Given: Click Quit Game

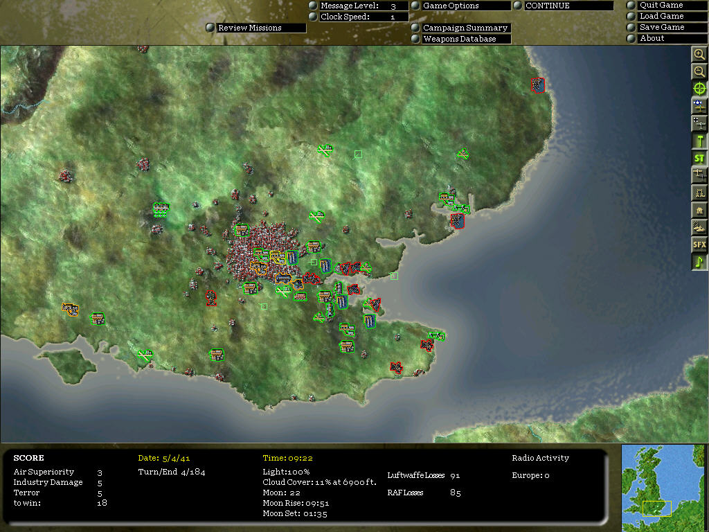Looking at the screenshot, I should pos(672,5).
